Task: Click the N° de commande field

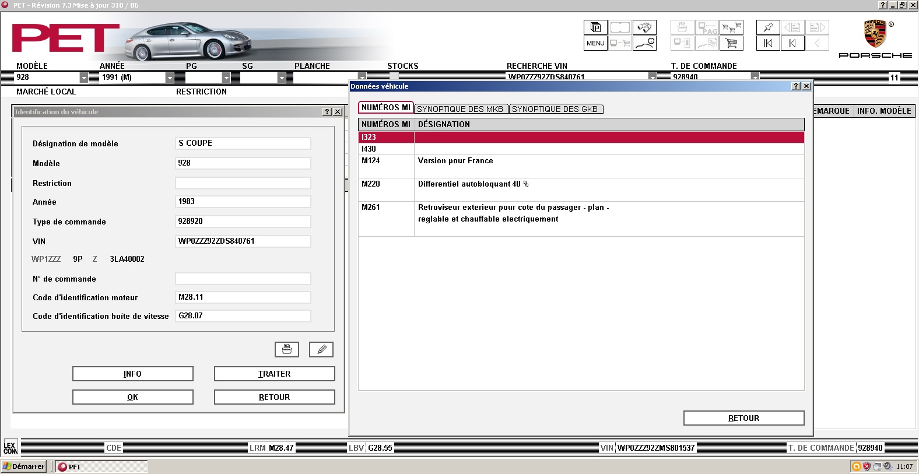Action: (243, 279)
